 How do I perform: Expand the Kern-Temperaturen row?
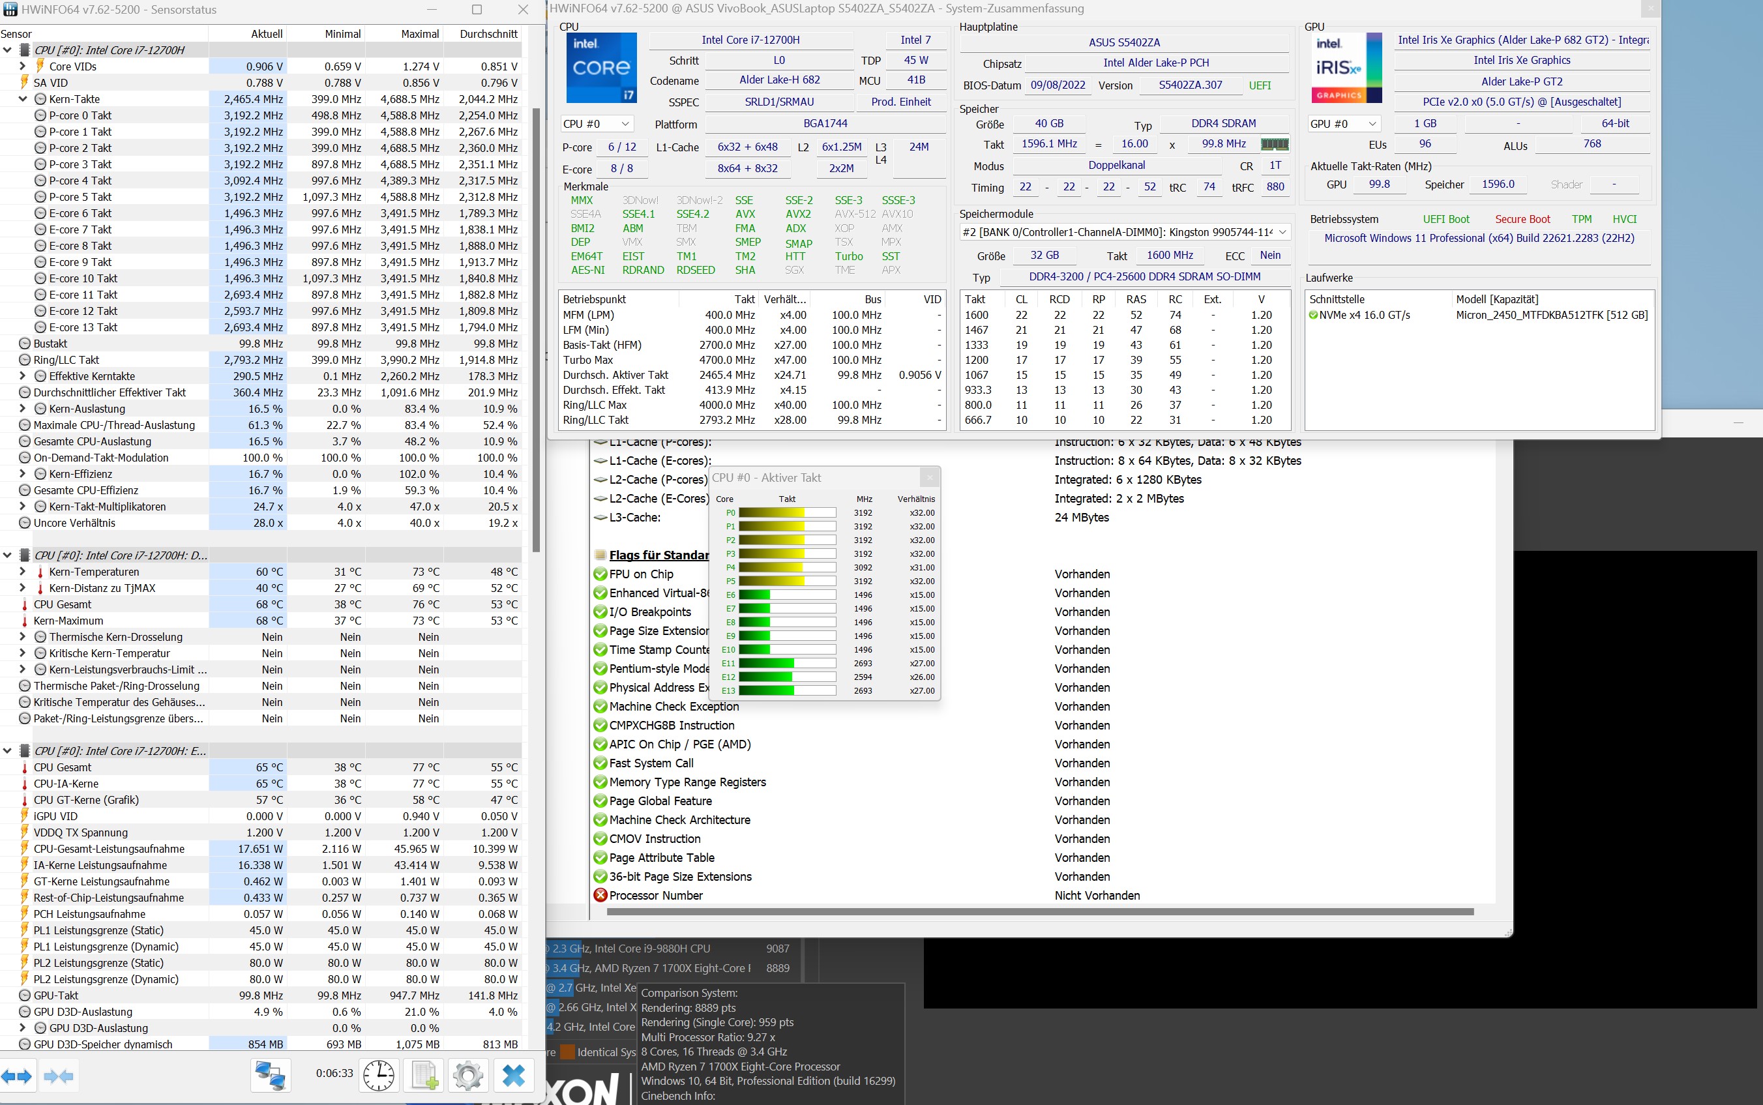(23, 572)
